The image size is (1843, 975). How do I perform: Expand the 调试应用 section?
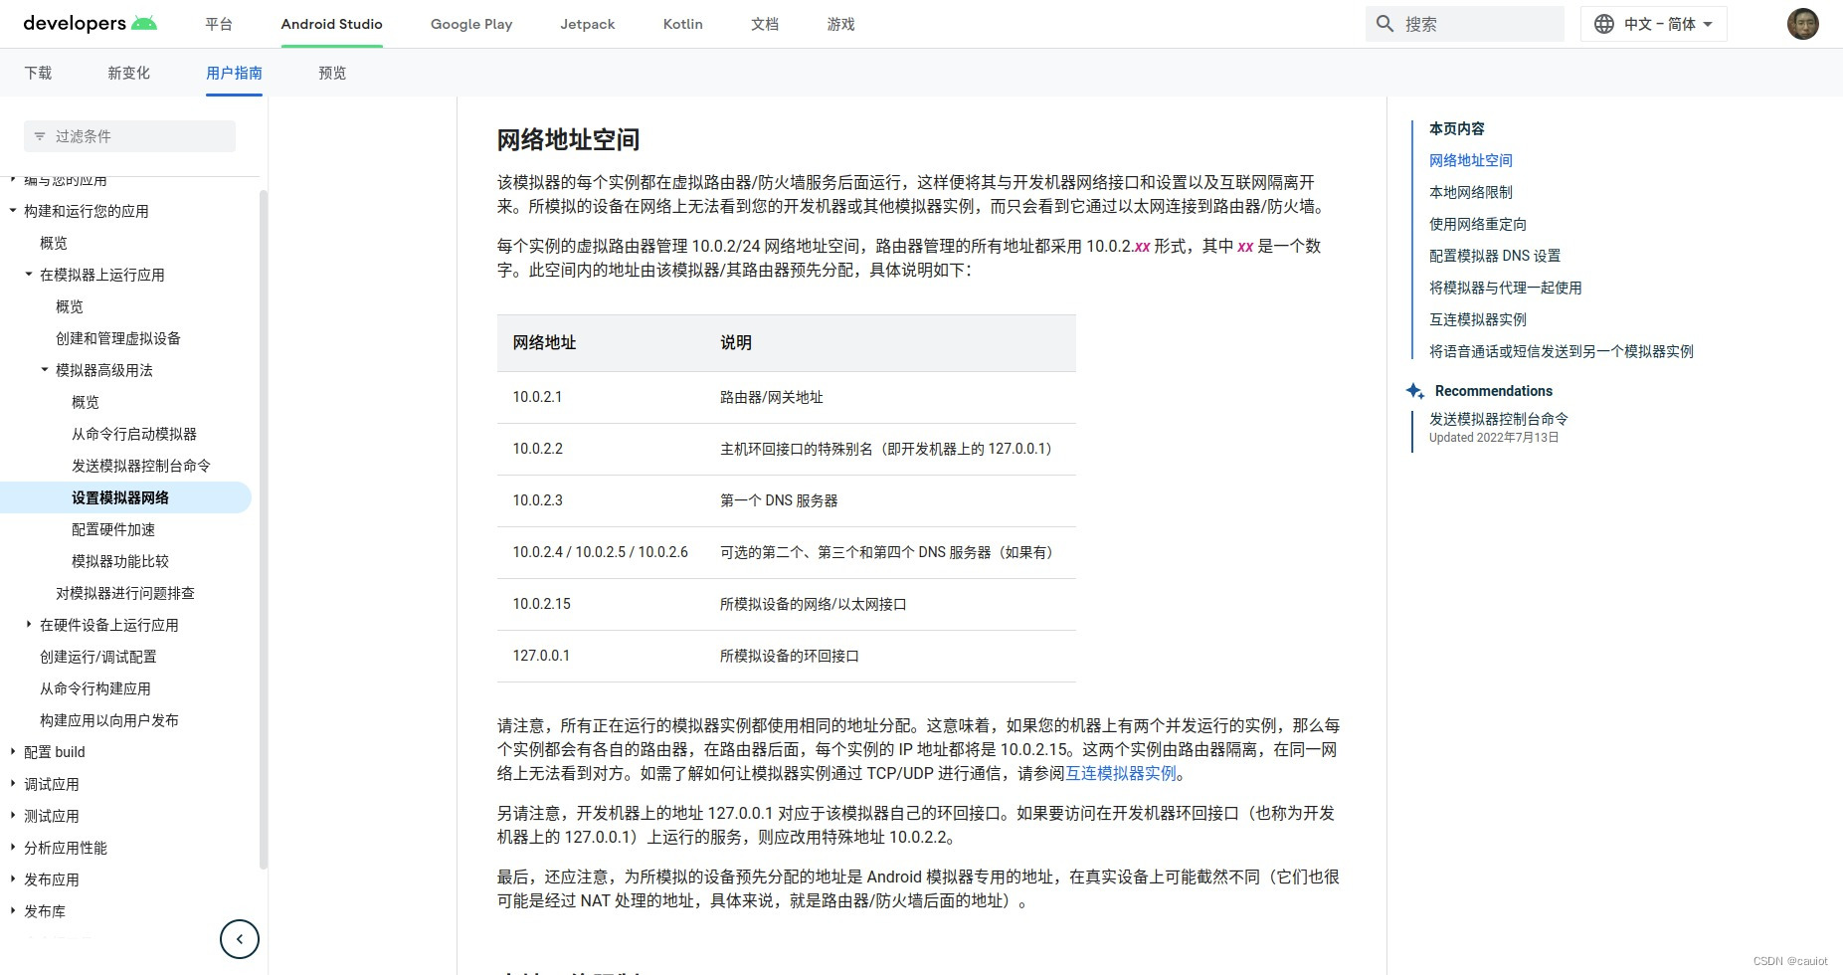click(x=13, y=784)
